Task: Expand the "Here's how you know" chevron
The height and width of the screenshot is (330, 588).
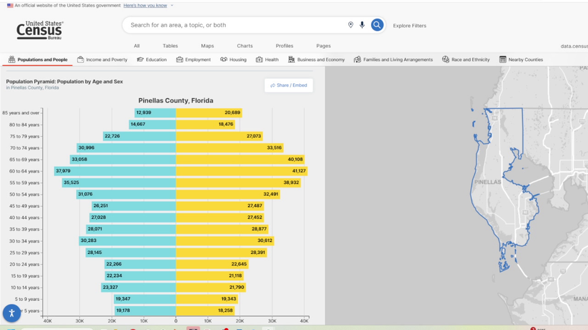Action: (172, 6)
